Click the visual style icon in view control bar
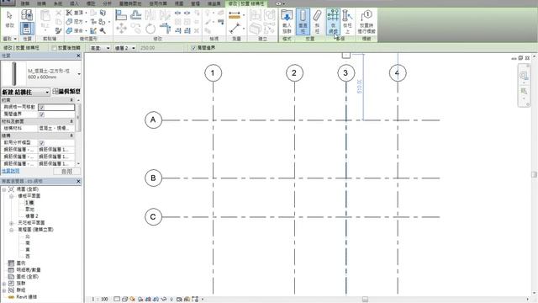The height and width of the screenshot is (303, 538). coord(125,300)
